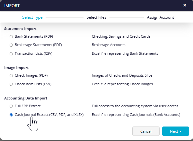This screenshot has height=141, width=193.
Task: Click the Bank Statements (PDF) label text
Action: tap(34, 36)
